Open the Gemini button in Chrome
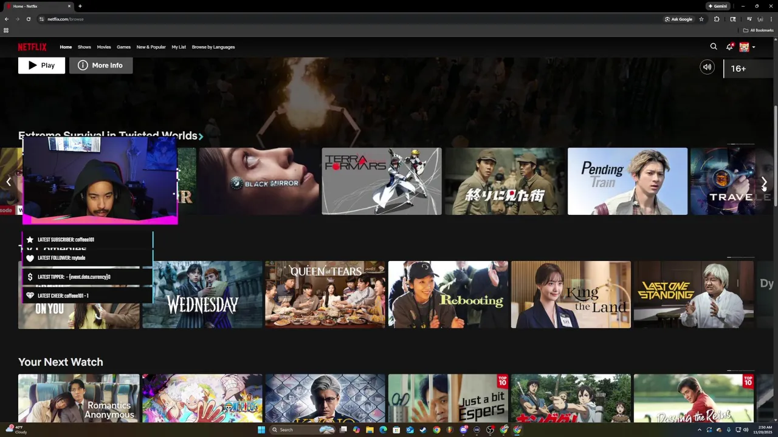This screenshot has height=437, width=778. [718, 6]
